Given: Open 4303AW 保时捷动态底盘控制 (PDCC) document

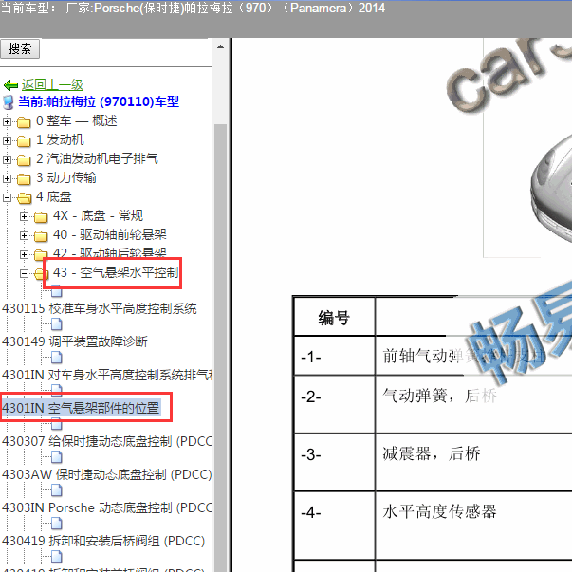Looking at the screenshot, I should [107, 474].
